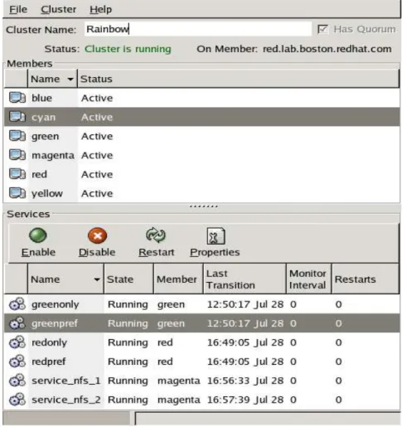Select the green member name

[45, 136]
